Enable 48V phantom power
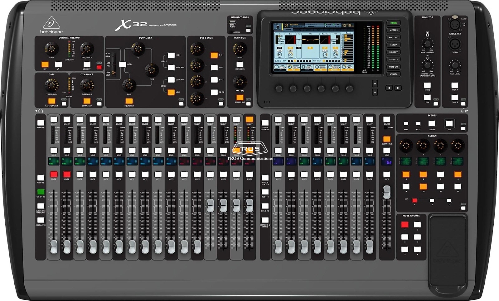499x301 pixels. point(45,64)
